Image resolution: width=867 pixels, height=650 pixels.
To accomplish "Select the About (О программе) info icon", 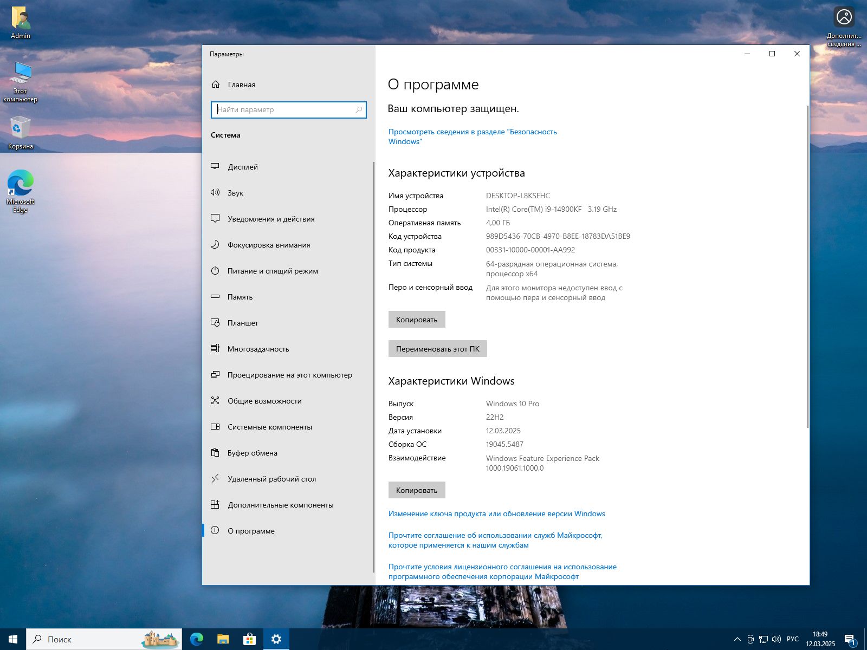I will pos(215,530).
